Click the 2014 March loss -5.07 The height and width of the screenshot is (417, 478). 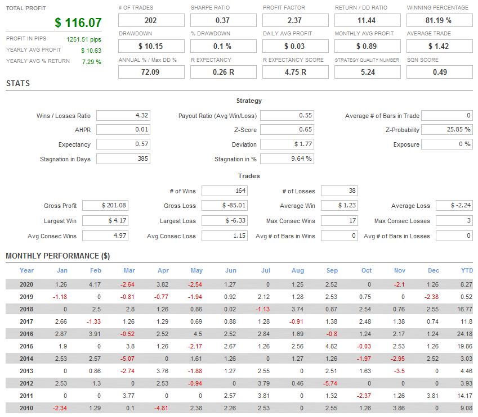pos(127,359)
